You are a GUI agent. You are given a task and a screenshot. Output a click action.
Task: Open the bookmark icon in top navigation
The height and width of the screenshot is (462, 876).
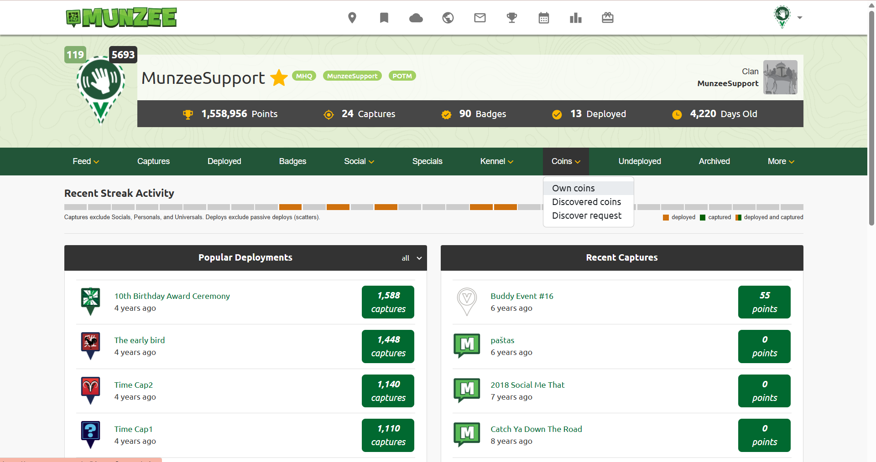point(384,18)
